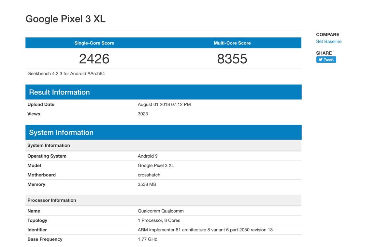The height and width of the screenshot is (247, 391).
Task: Select the 1.77 GHz base frequency value
Action: coord(147,239)
